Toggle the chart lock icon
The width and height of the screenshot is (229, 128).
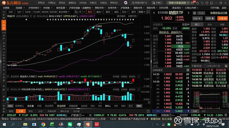[x=76, y=12]
